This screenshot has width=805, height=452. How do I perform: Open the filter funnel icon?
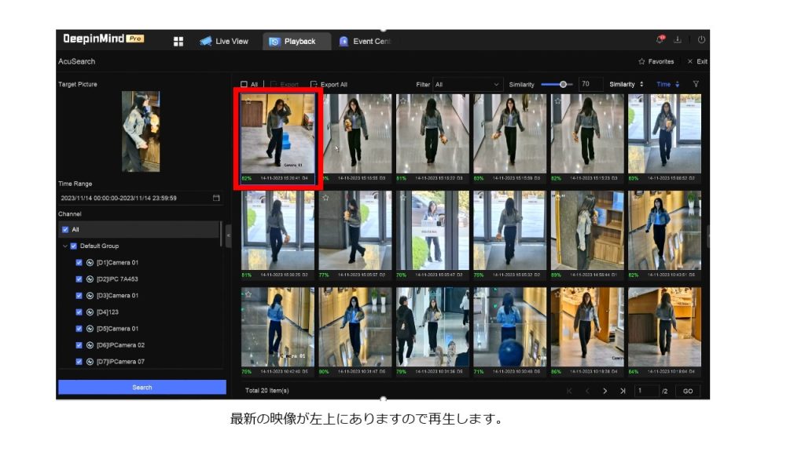(x=696, y=84)
